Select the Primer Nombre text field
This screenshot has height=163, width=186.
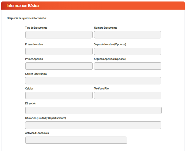[59, 51]
